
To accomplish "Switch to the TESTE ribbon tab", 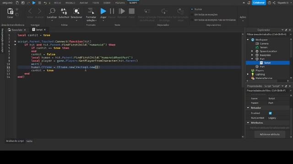I will 96,3.
